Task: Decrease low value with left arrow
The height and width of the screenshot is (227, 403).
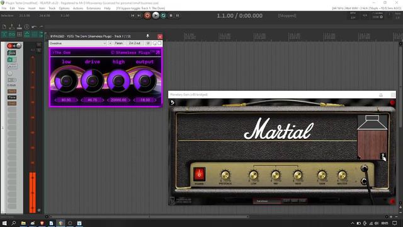Action: 55,100
